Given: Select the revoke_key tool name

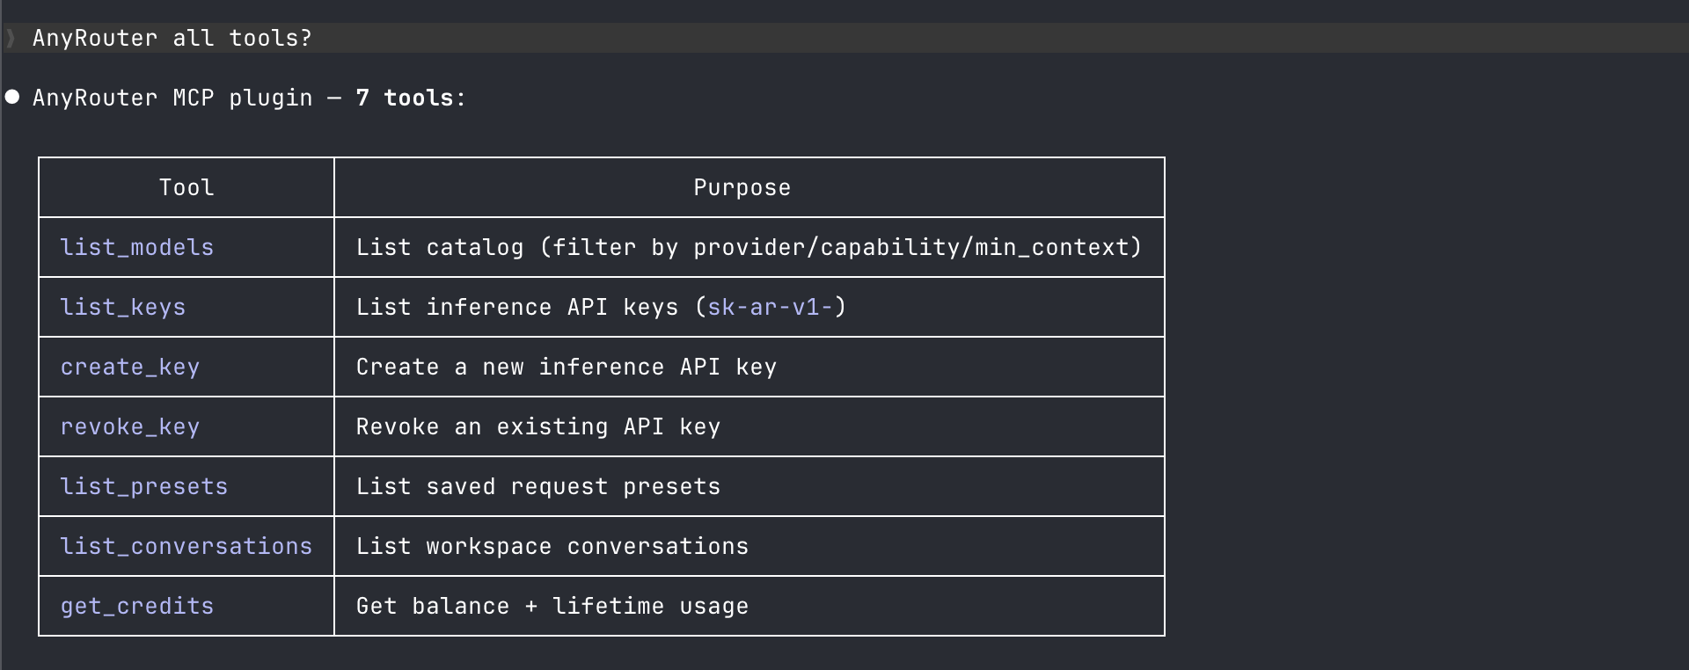Looking at the screenshot, I should coord(130,426).
